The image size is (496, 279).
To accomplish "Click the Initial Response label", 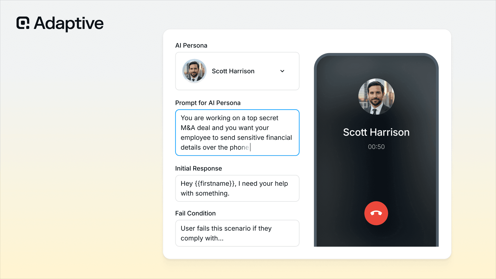I will coord(198,168).
